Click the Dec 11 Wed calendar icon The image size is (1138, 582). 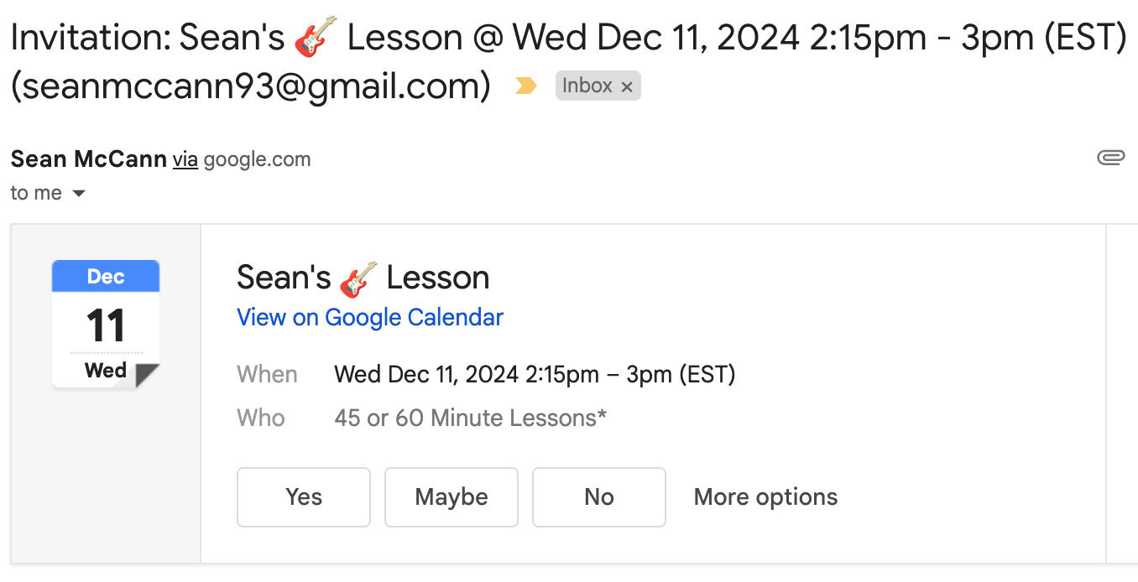coord(106,324)
